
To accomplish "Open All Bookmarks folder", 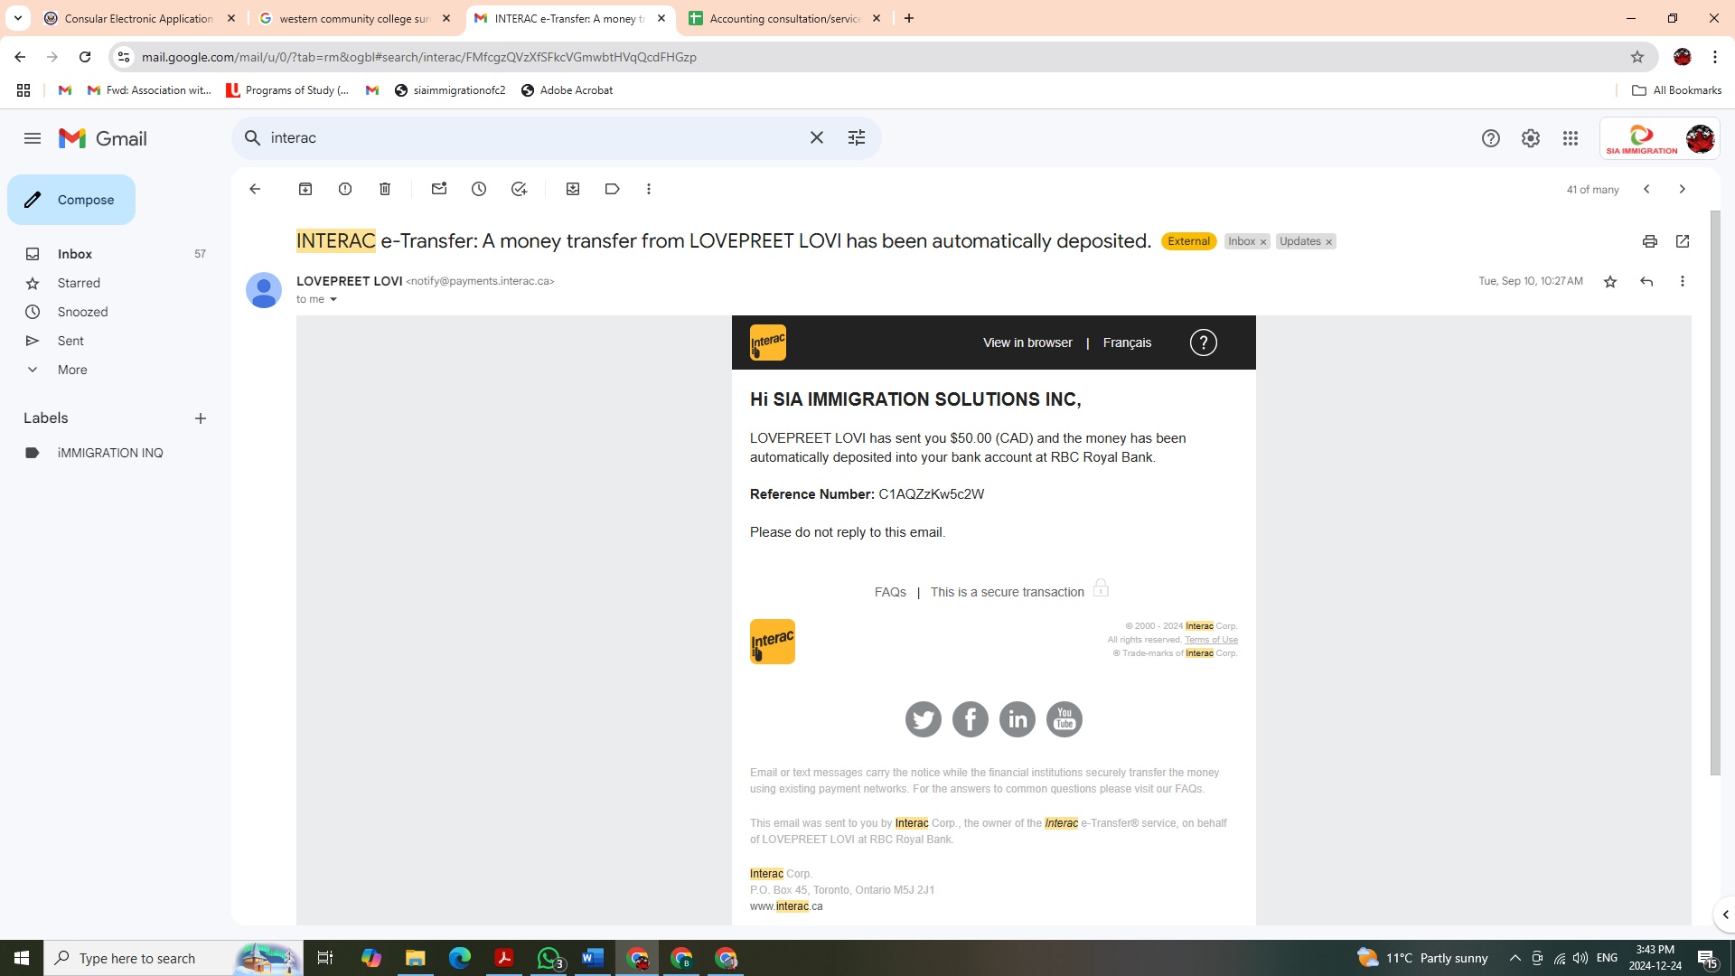I will [x=1677, y=90].
